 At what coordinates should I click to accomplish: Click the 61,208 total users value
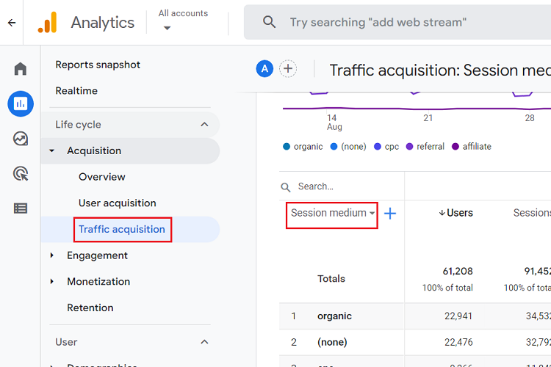pos(458,271)
